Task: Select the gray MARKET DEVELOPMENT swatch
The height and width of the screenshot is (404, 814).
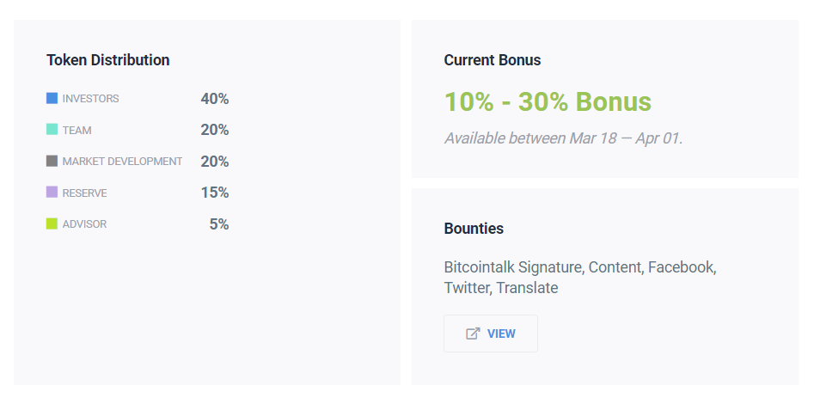Action: pyautogui.click(x=52, y=161)
